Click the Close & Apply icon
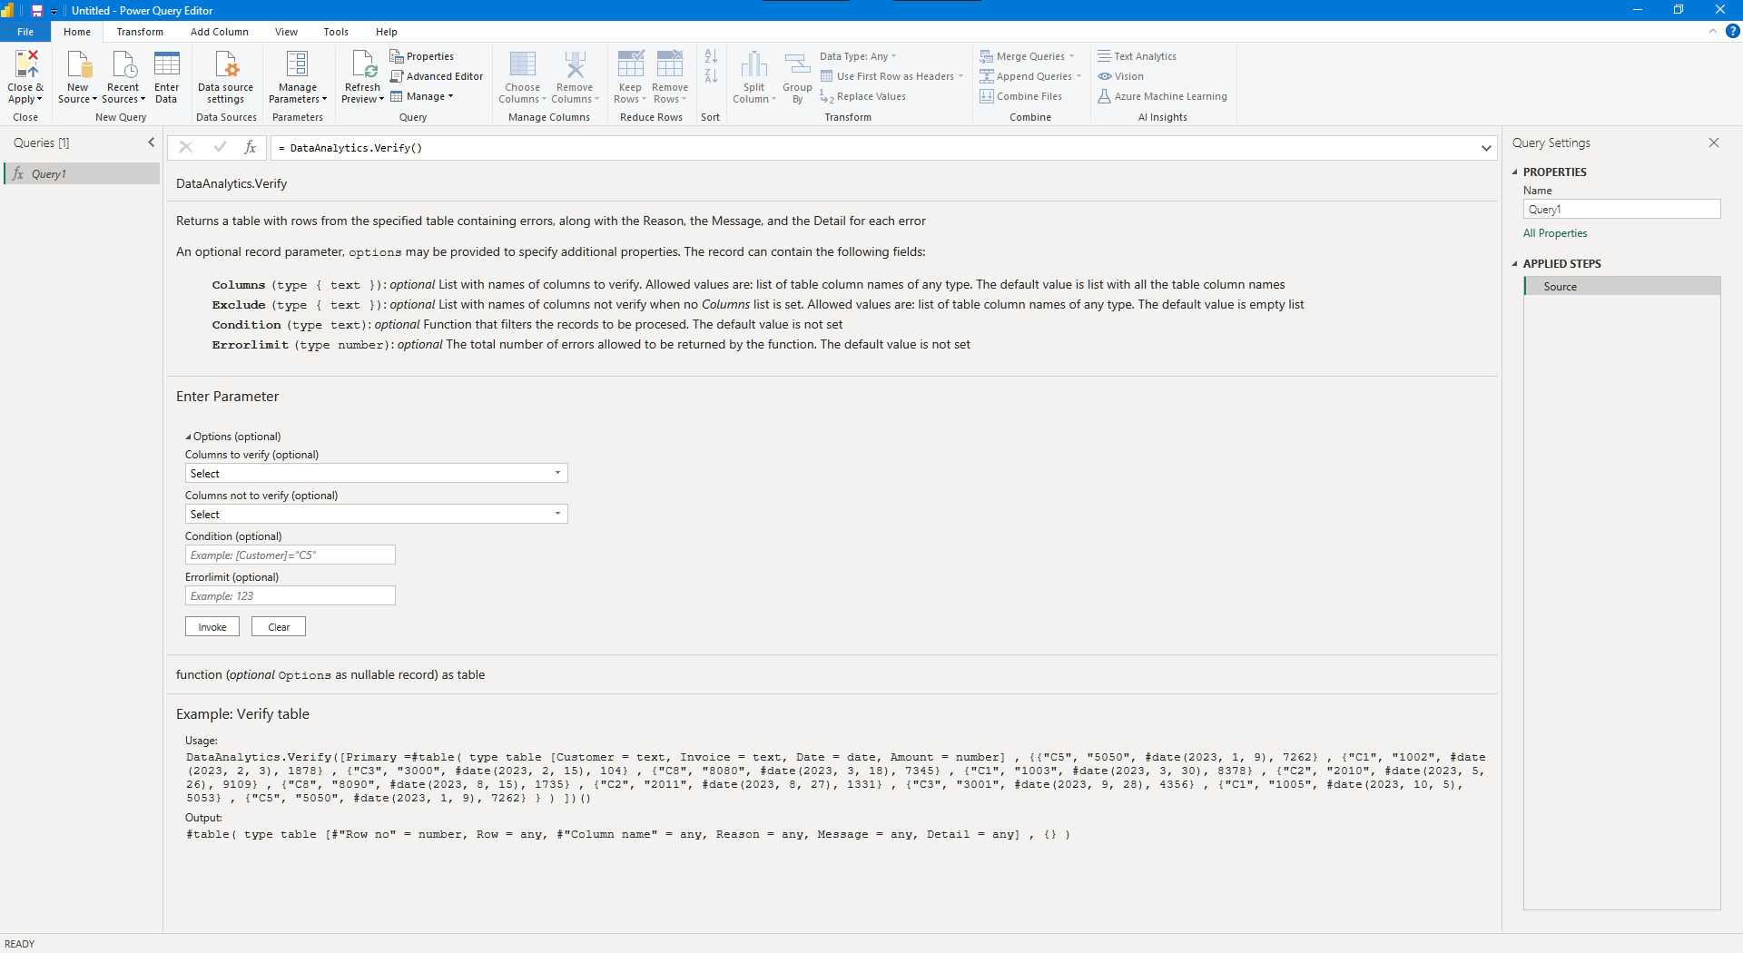This screenshot has height=953, width=1743. click(26, 64)
